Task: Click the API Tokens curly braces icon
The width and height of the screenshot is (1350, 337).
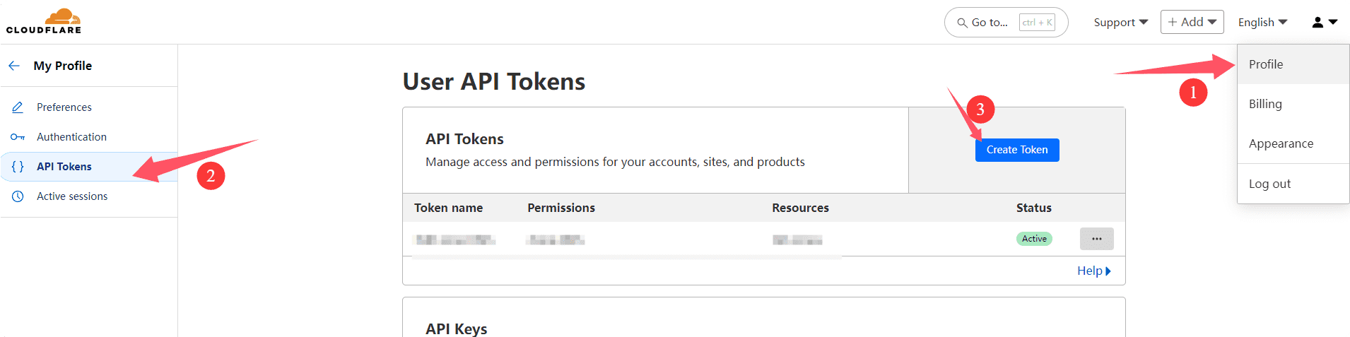Action: click(x=18, y=167)
